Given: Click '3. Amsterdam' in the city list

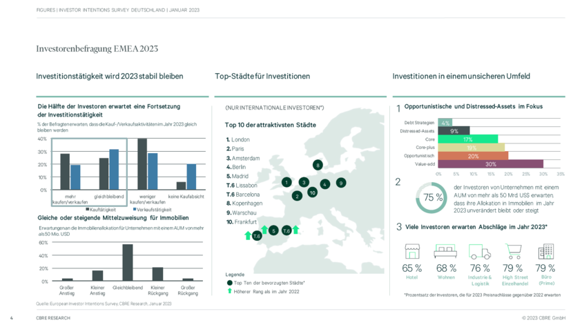Looking at the screenshot, I should tap(243, 158).
